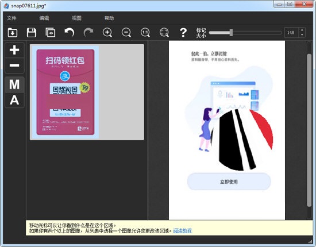Click the window title snap07611.jpg
The width and height of the screenshot is (316, 247).
pyautogui.click(x=28, y=6)
